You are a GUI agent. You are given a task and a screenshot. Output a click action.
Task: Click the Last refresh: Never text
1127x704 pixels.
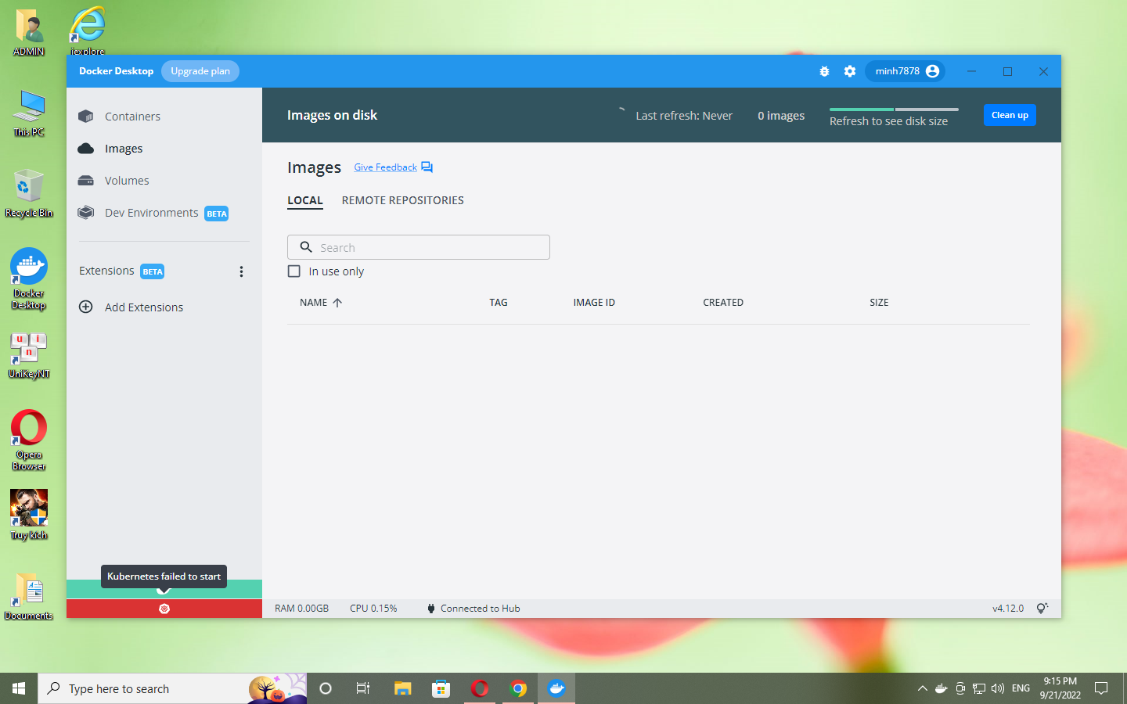[x=684, y=116]
